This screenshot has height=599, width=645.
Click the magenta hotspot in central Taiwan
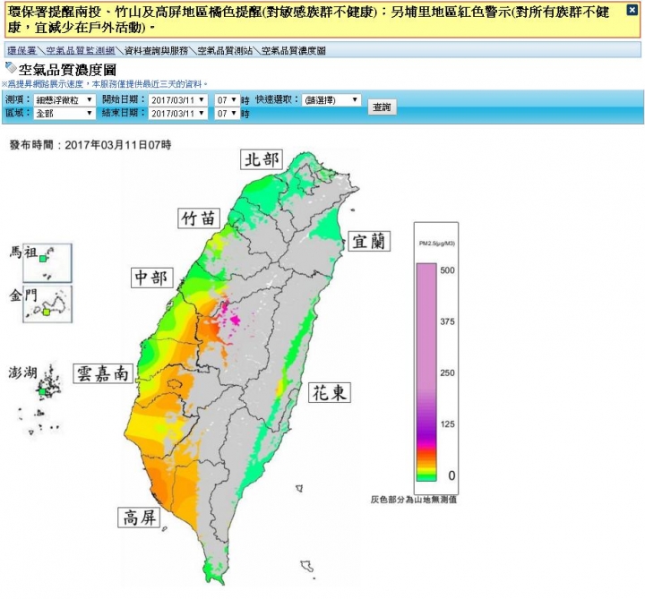[235, 320]
